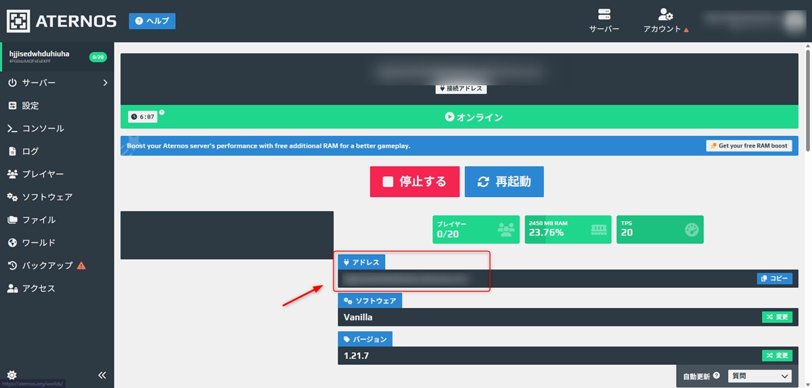812x388 pixels.
Task: Click the TPS 20 stat card
Action: pyautogui.click(x=660, y=230)
